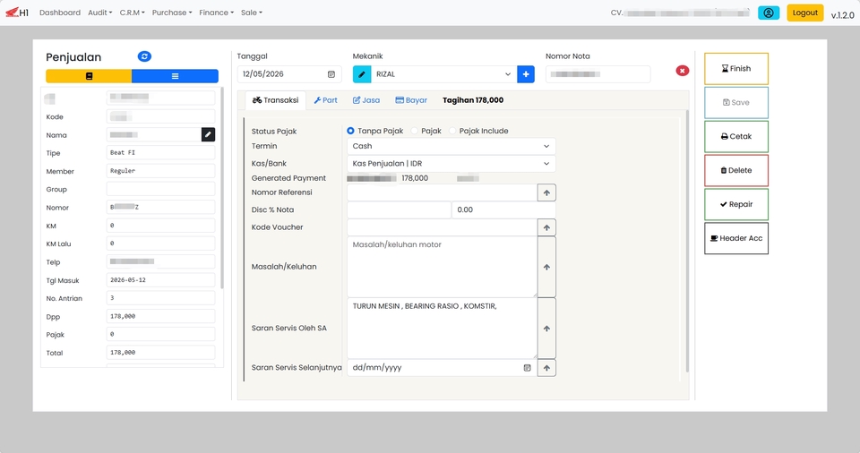Screen dimensions: 860x453
Task: Choose Pajak Include option
Action: click(x=452, y=131)
